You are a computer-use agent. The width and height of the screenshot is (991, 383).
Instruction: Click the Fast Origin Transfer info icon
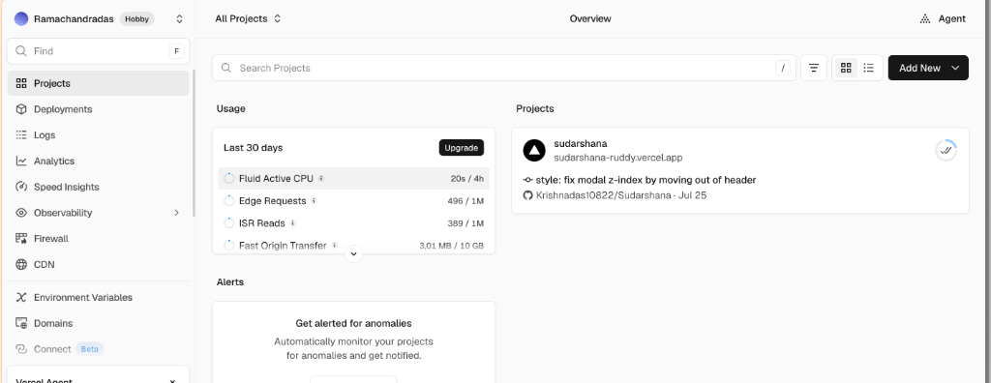(x=334, y=246)
